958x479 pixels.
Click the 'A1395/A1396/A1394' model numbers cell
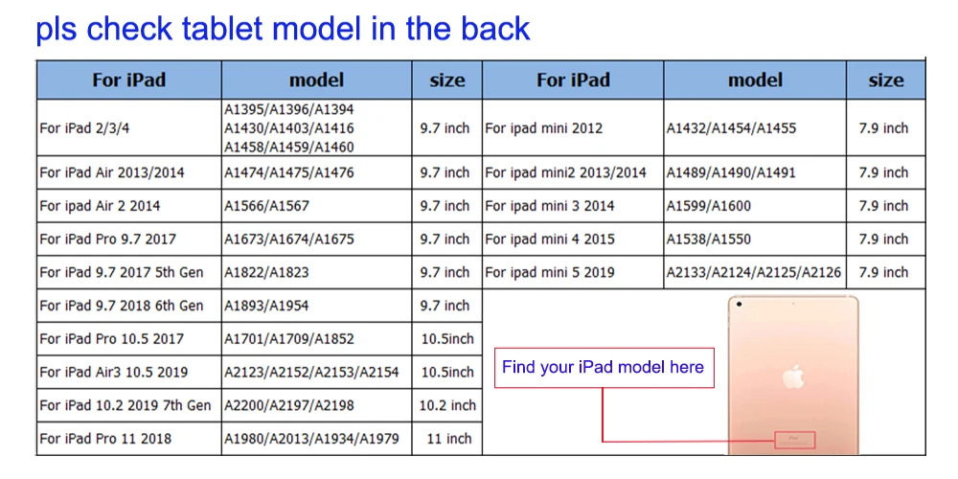[x=316, y=127]
